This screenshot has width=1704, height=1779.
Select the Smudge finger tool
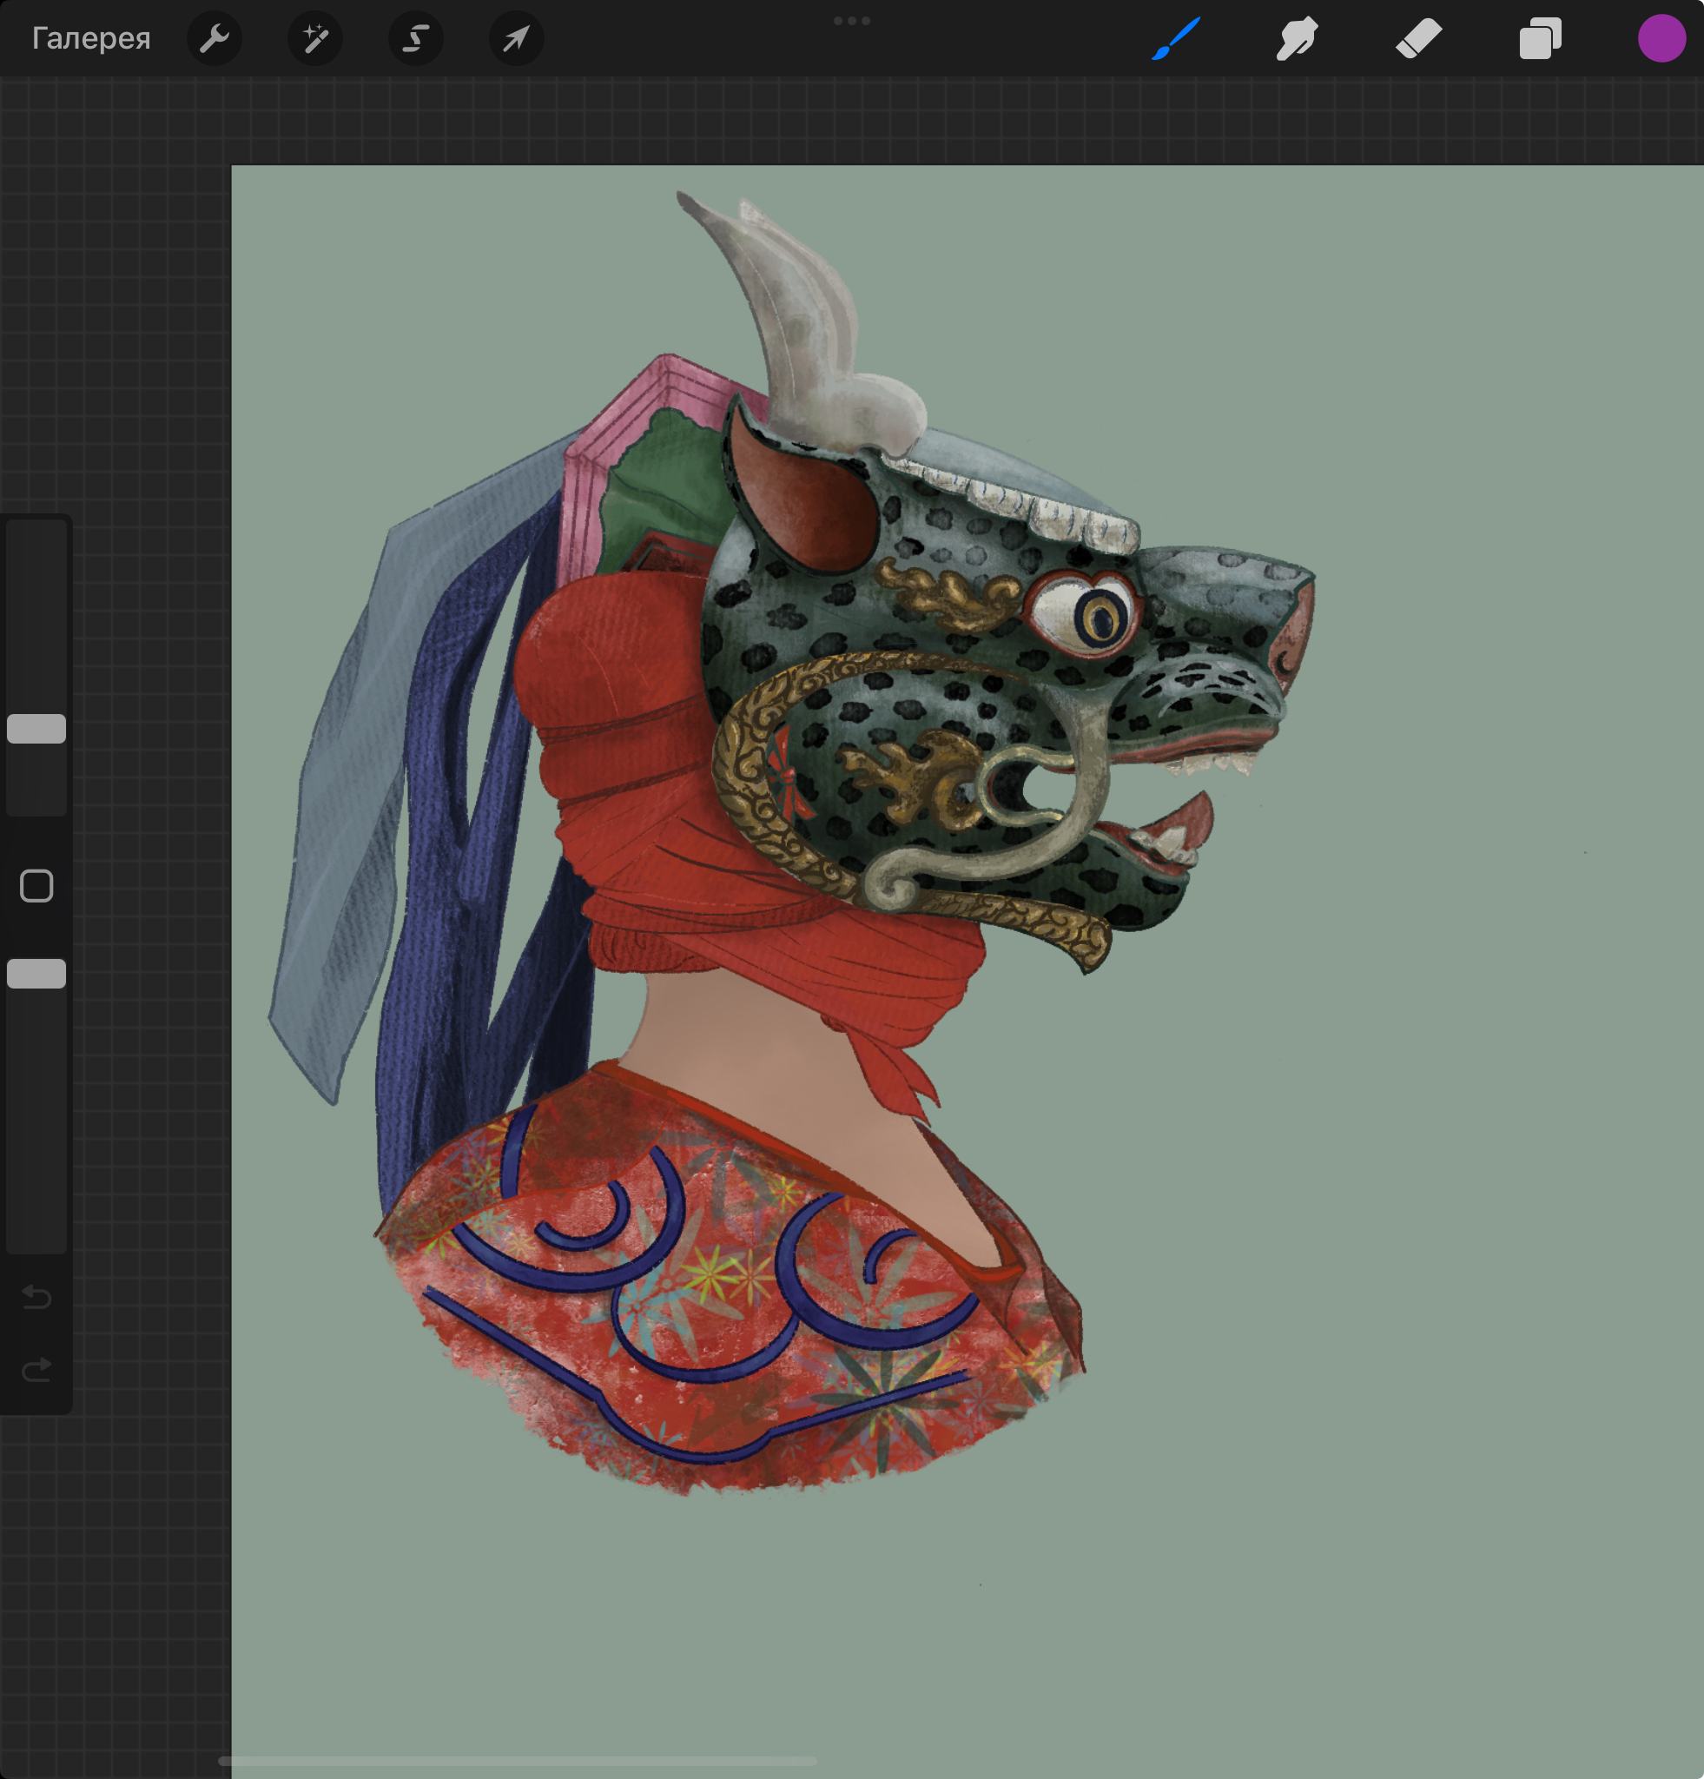point(1297,38)
